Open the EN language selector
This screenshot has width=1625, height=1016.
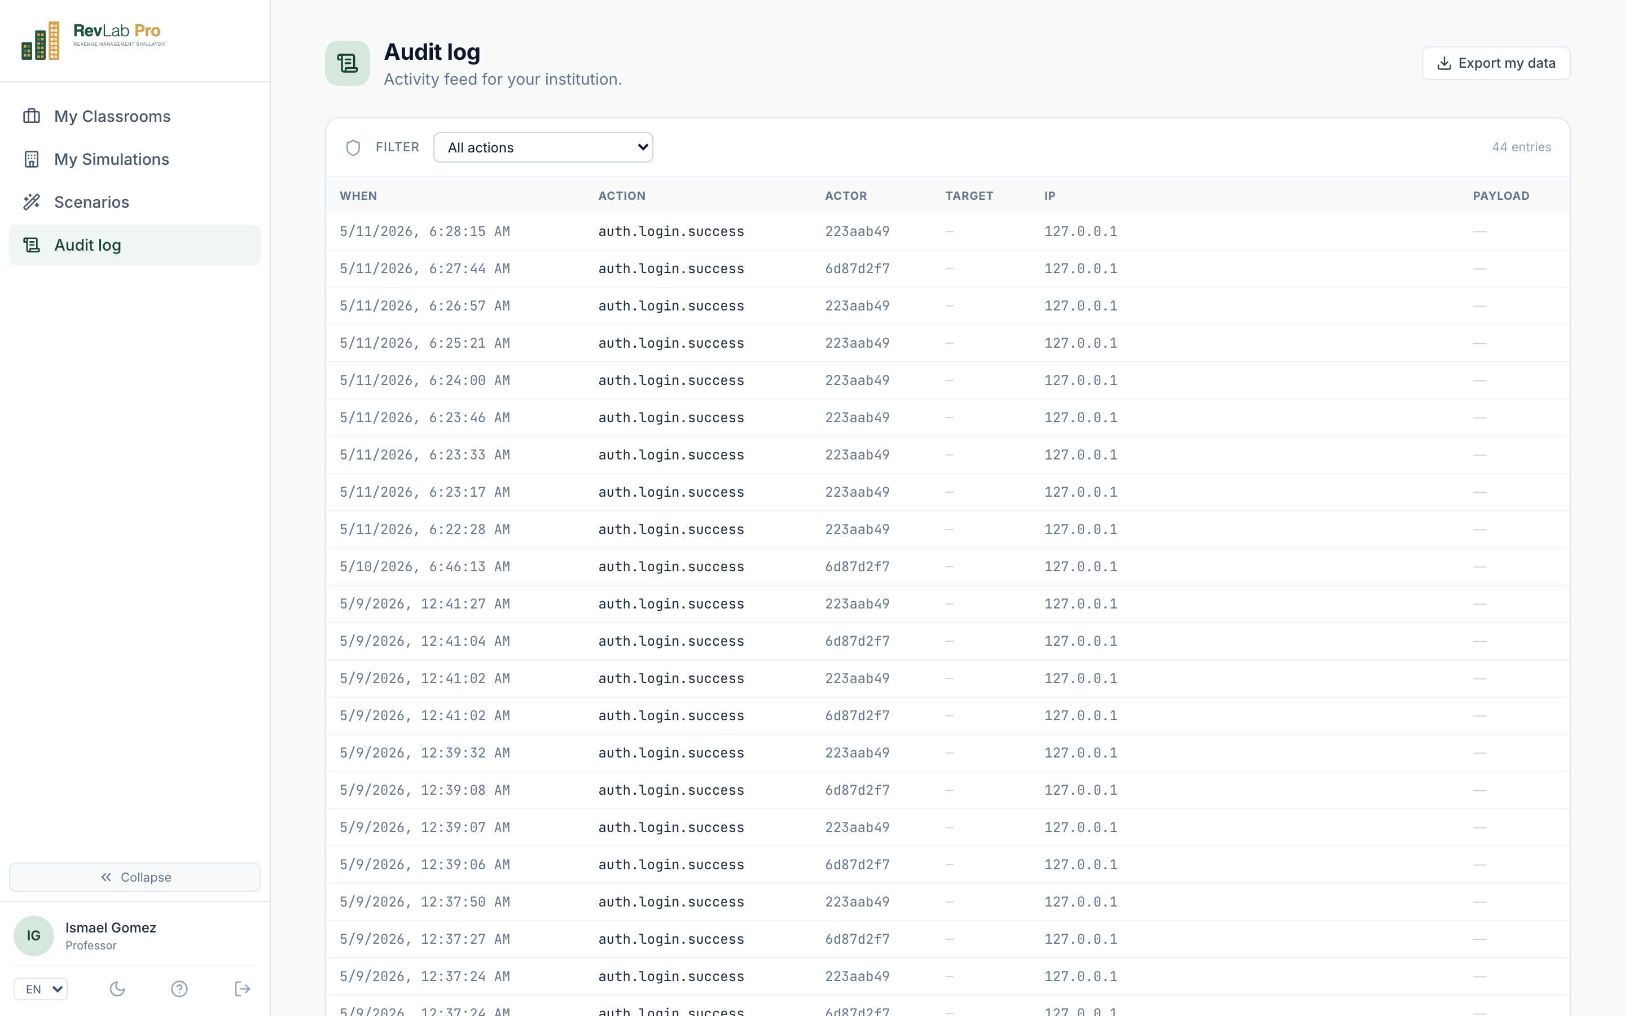pos(41,988)
